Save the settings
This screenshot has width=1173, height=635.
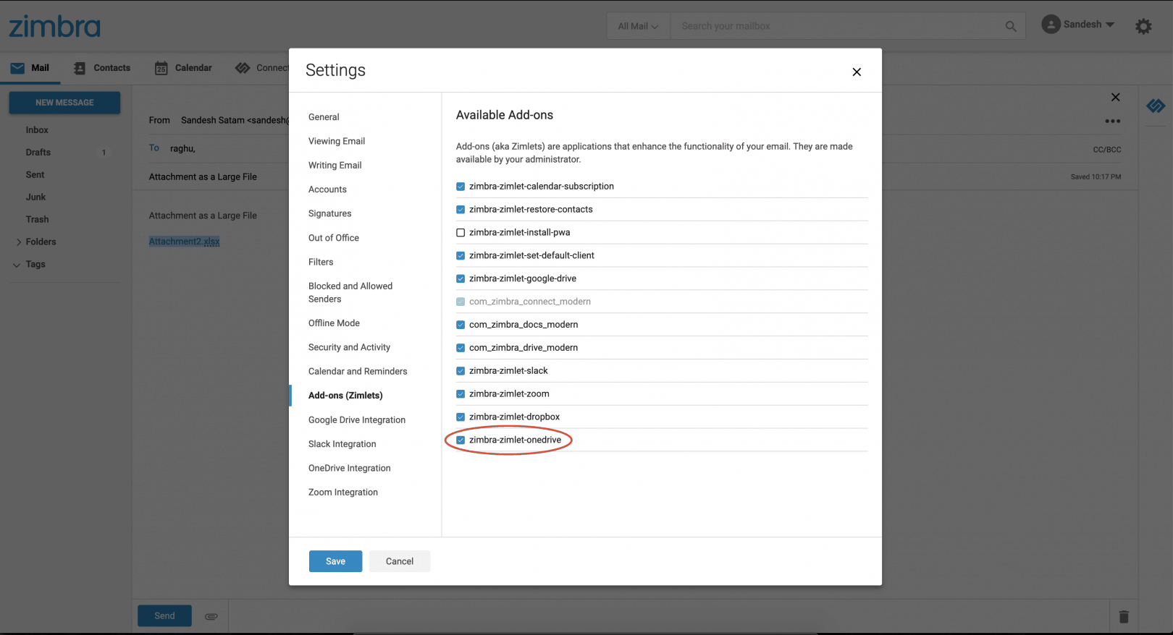[x=335, y=561]
